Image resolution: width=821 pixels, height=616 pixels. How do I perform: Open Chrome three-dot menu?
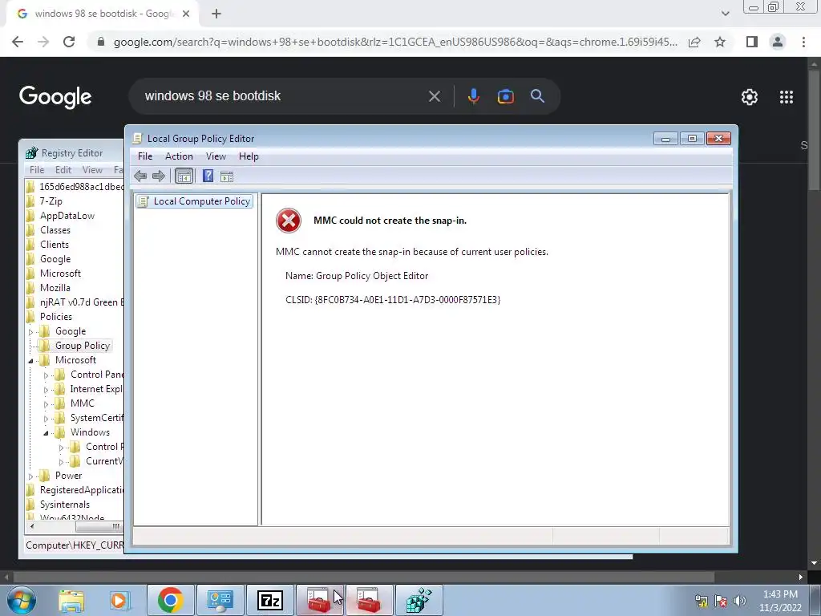tap(803, 42)
